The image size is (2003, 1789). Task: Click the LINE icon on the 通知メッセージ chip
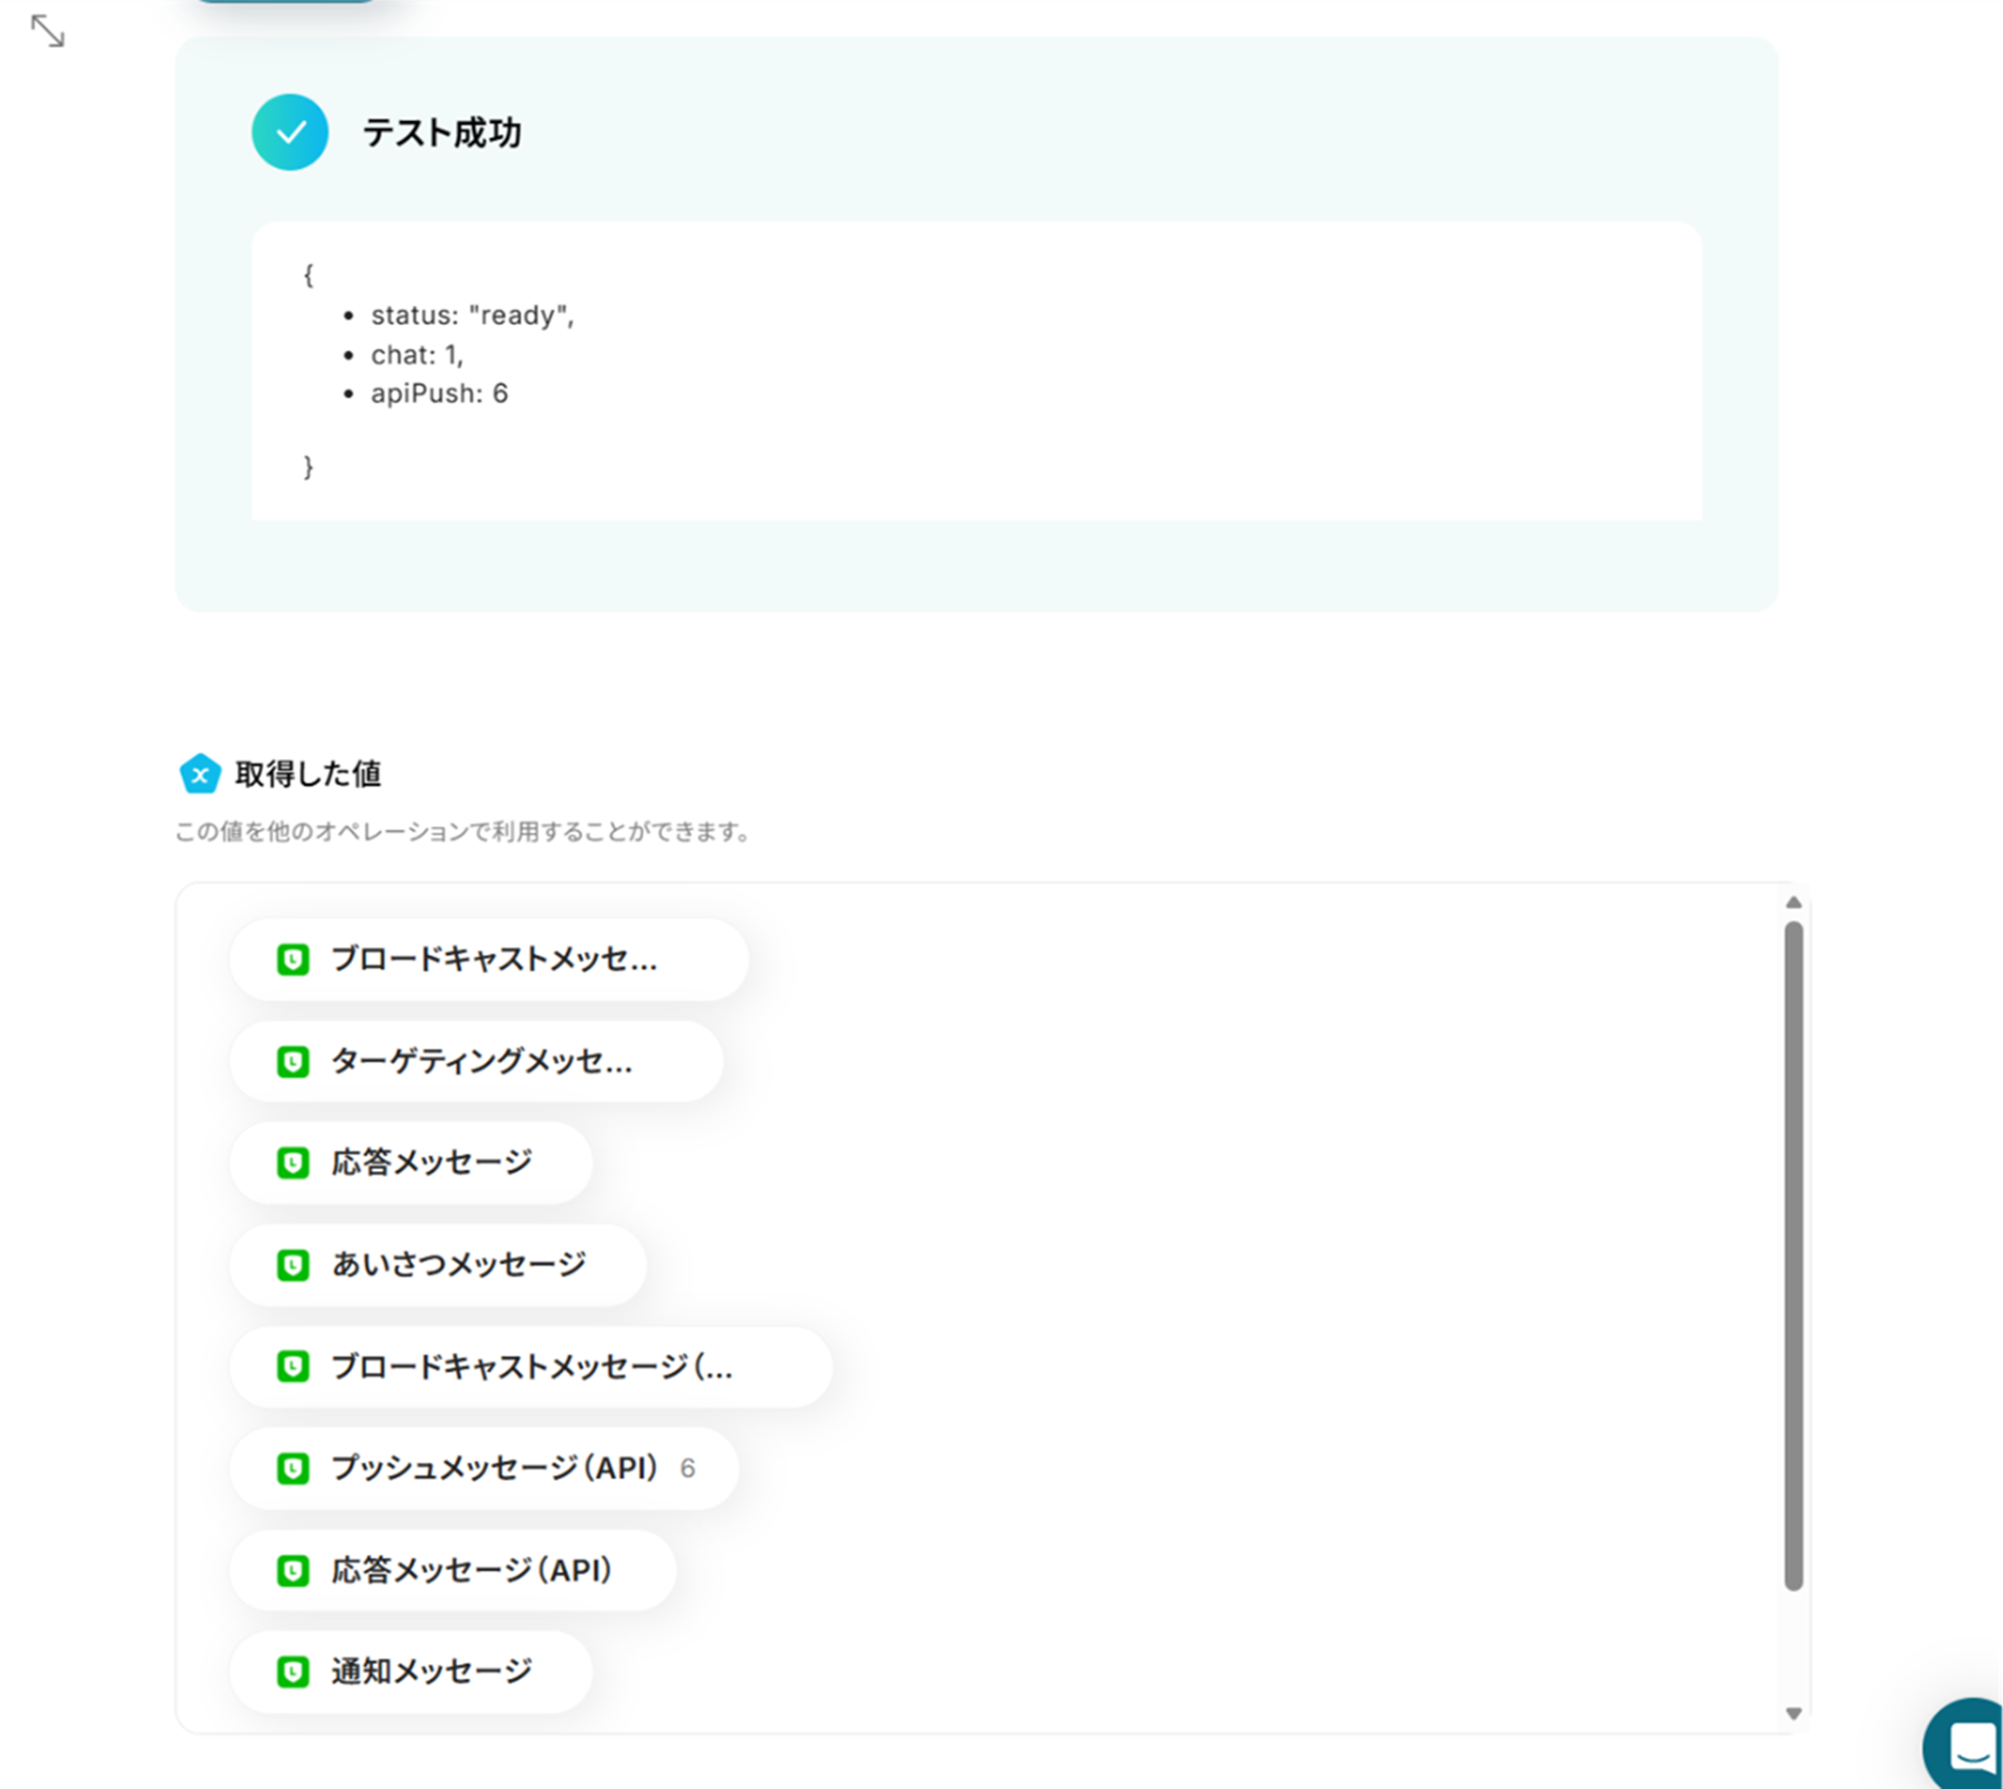point(292,1672)
